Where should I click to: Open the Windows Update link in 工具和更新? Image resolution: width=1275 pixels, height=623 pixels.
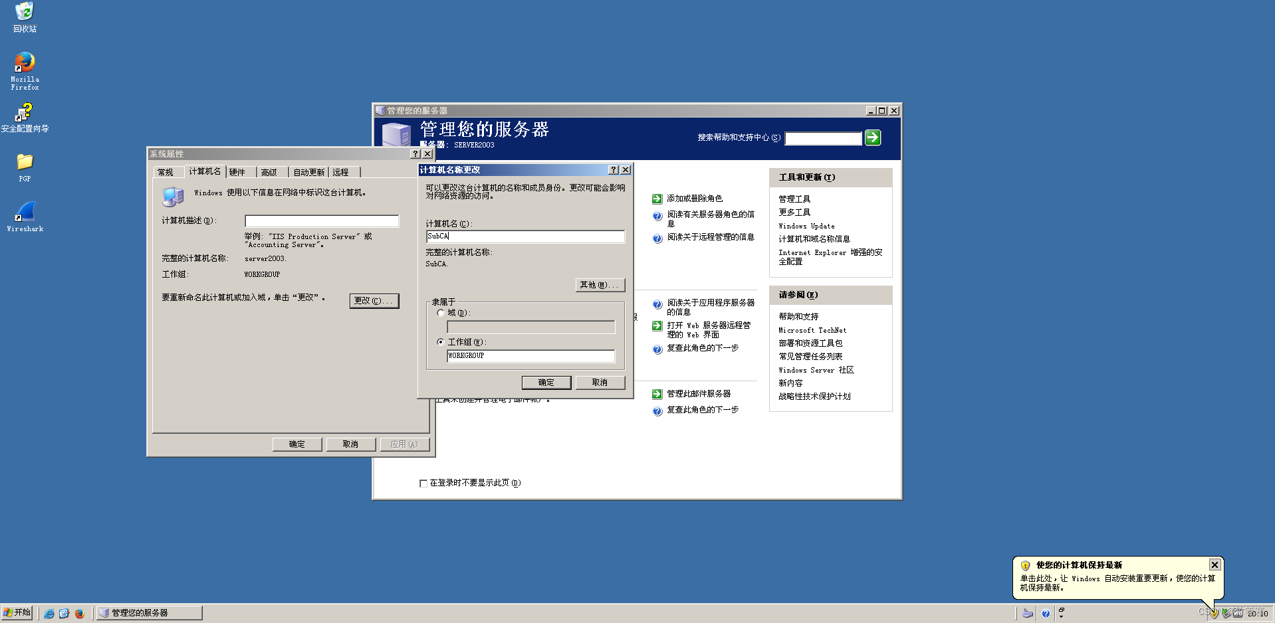click(x=806, y=226)
